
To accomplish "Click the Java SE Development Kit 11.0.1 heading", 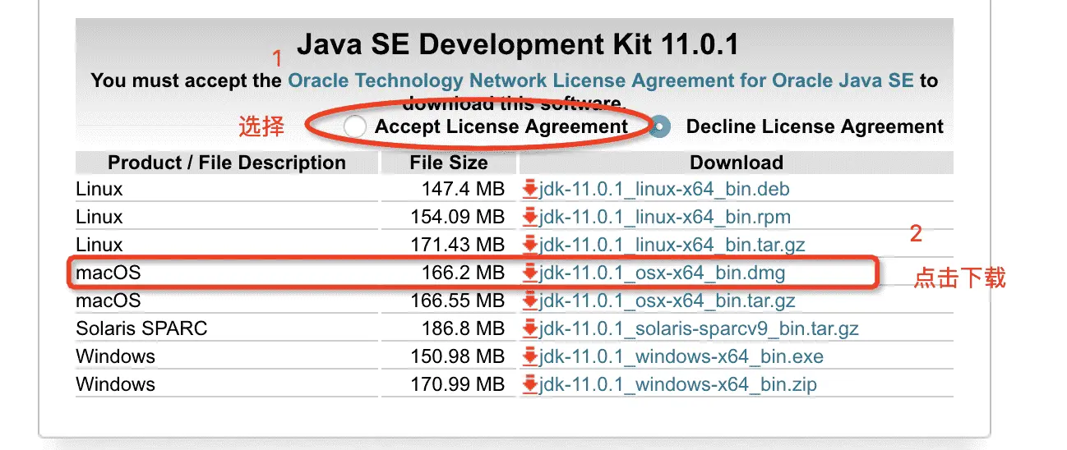I will point(518,44).
